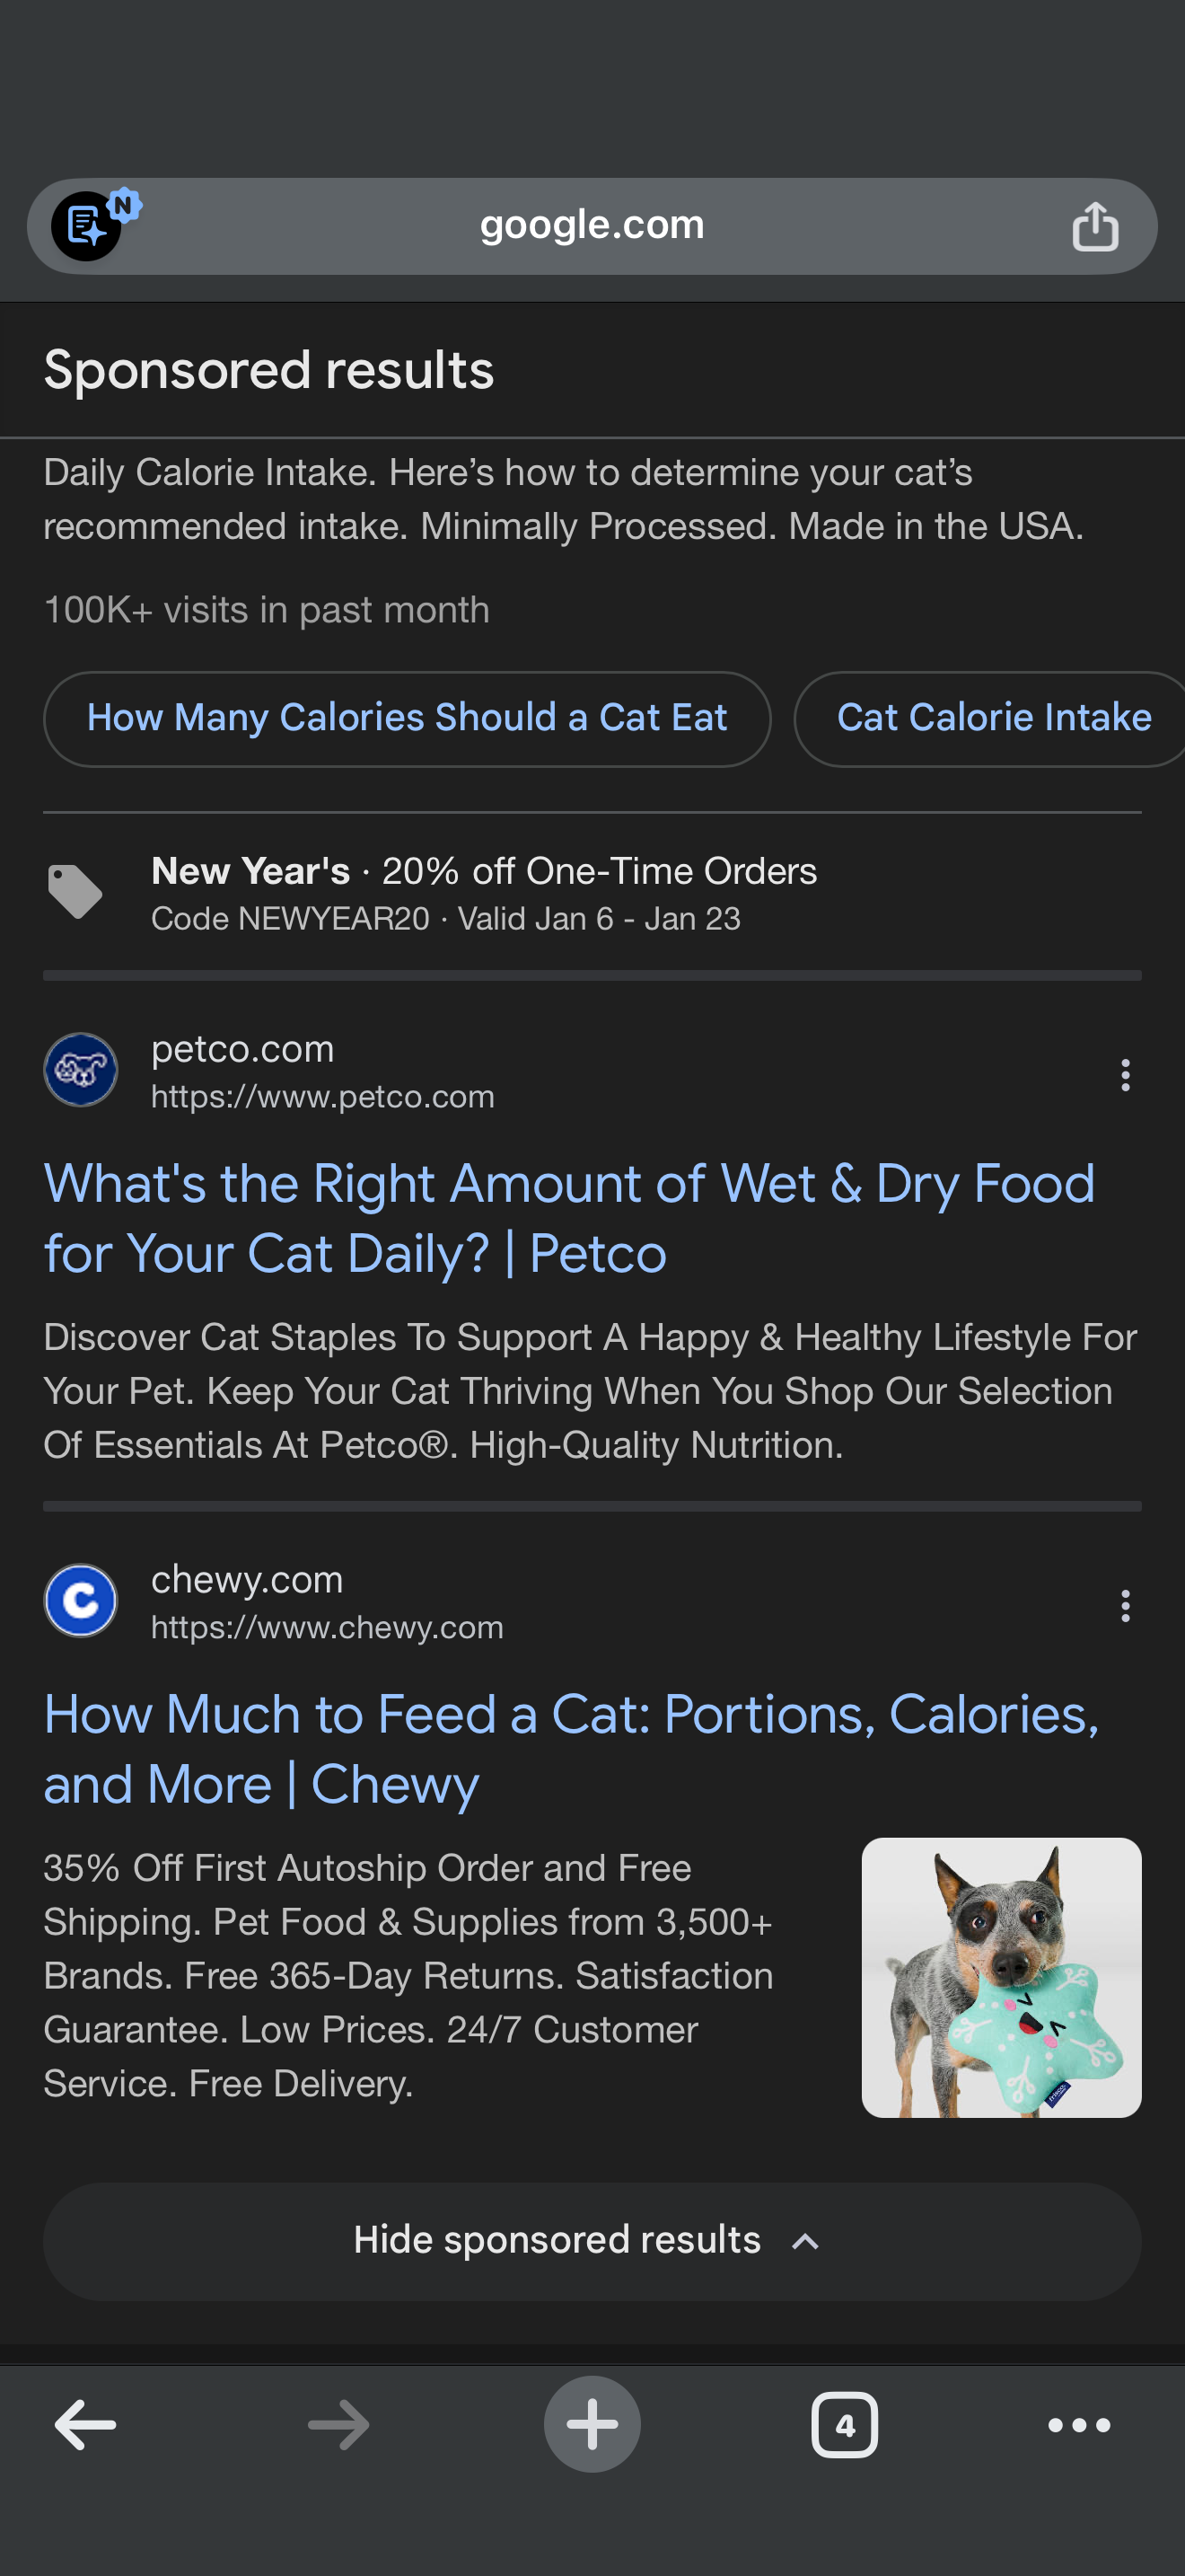Viewport: 1185px width, 2576px height.
Task: Tap the share icon in address bar
Action: (x=1094, y=226)
